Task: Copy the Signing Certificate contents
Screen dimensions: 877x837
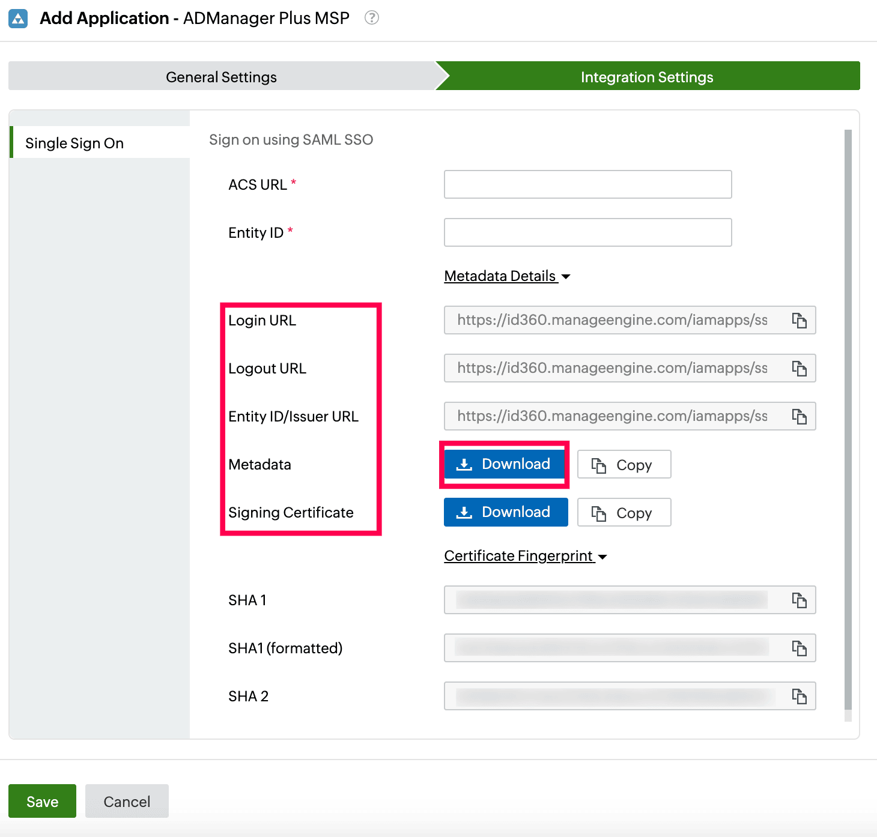Action: pyautogui.click(x=624, y=512)
